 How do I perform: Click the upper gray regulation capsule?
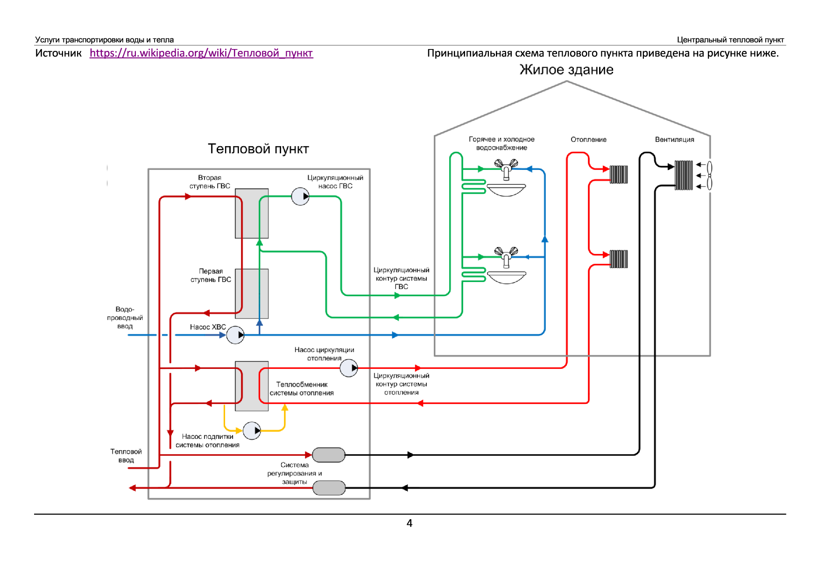tap(329, 455)
